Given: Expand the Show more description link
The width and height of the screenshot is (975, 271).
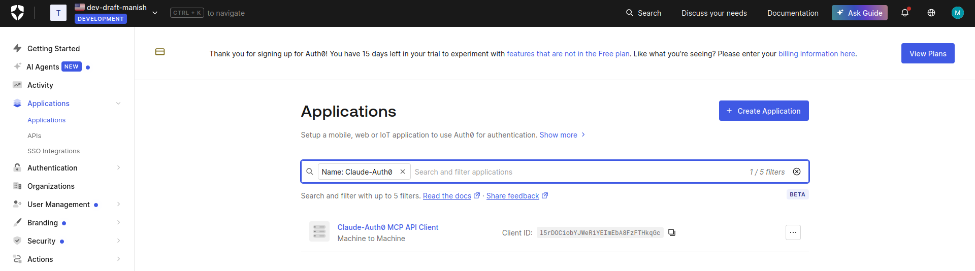Looking at the screenshot, I should tap(562, 135).
